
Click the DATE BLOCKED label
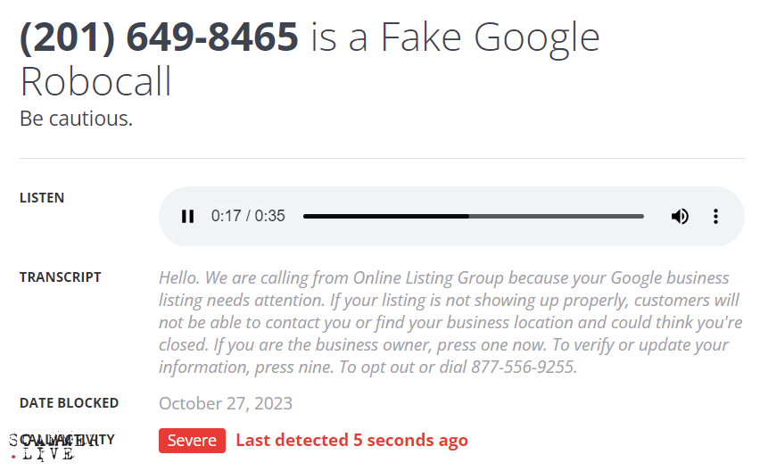pyautogui.click(x=69, y=403)
